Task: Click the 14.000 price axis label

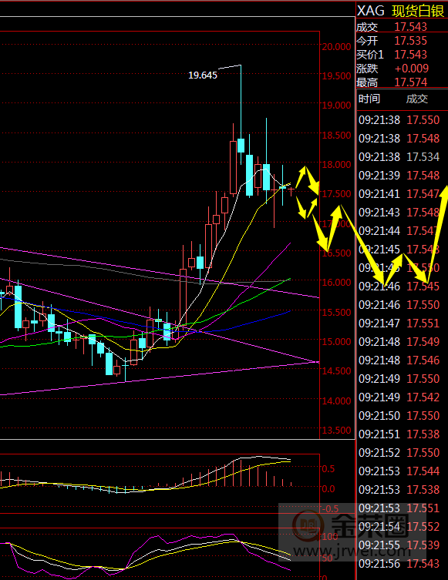Action: pos(336,401)
